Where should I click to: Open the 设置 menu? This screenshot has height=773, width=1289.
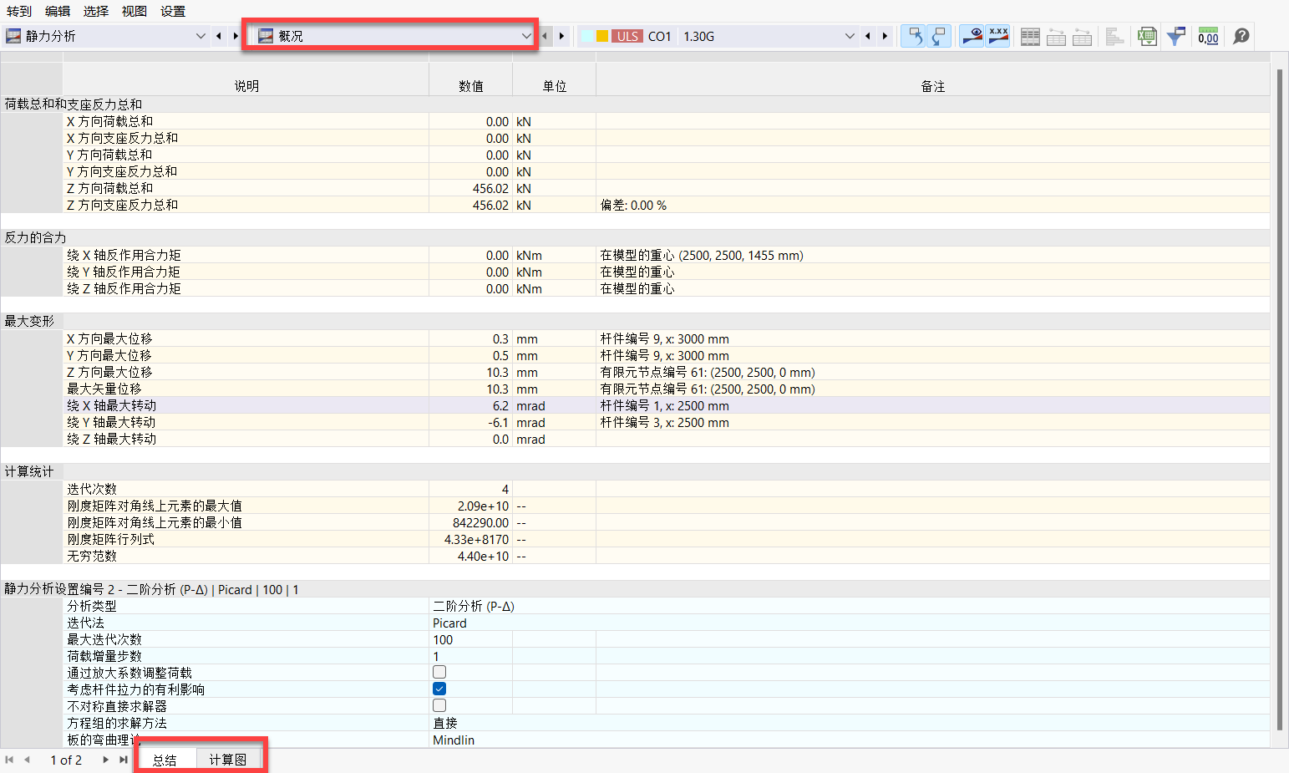[x=173, y=11]
